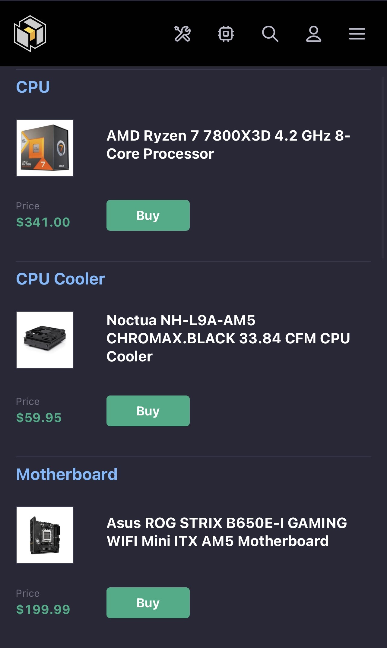387x648 pixels.
Task: Buy the Ryzen 7 7800X3D processor
Action: tap(148, 215)
